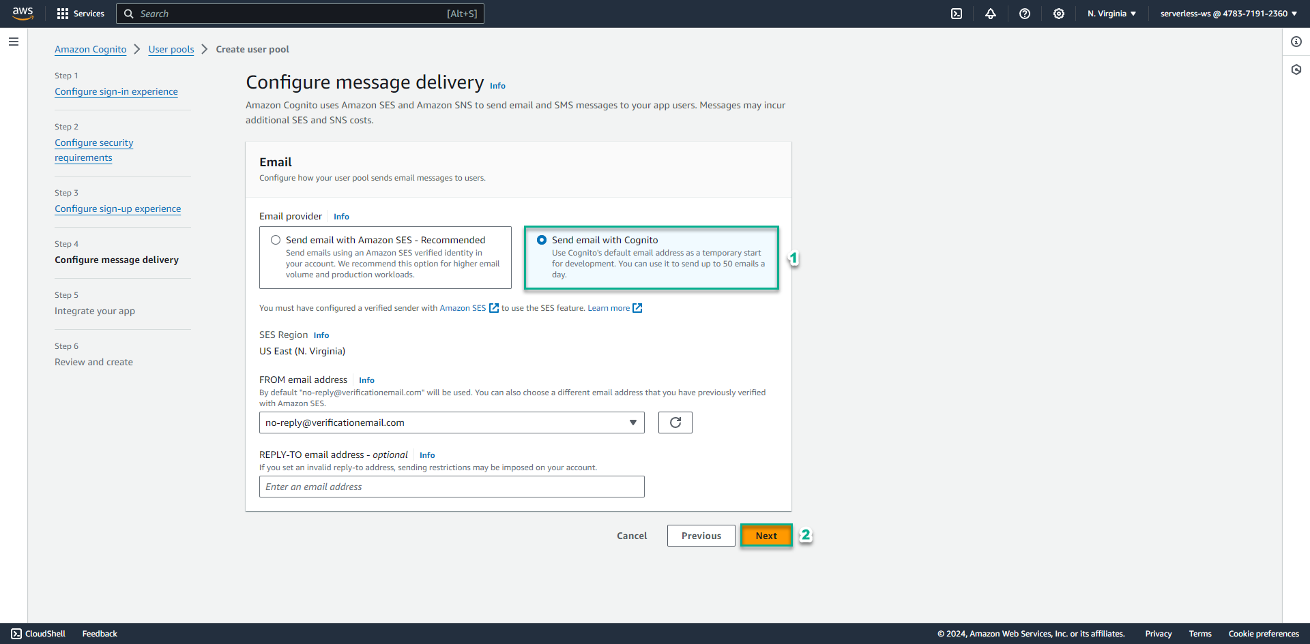Open Privacy link in footer
The image size is (1310, 644).
click(1159, 634)
